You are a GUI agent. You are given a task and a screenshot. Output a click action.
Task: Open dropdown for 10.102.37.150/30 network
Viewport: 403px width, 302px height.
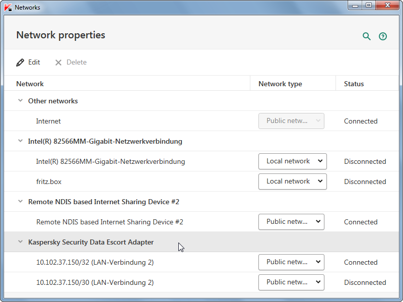[291, 282]
